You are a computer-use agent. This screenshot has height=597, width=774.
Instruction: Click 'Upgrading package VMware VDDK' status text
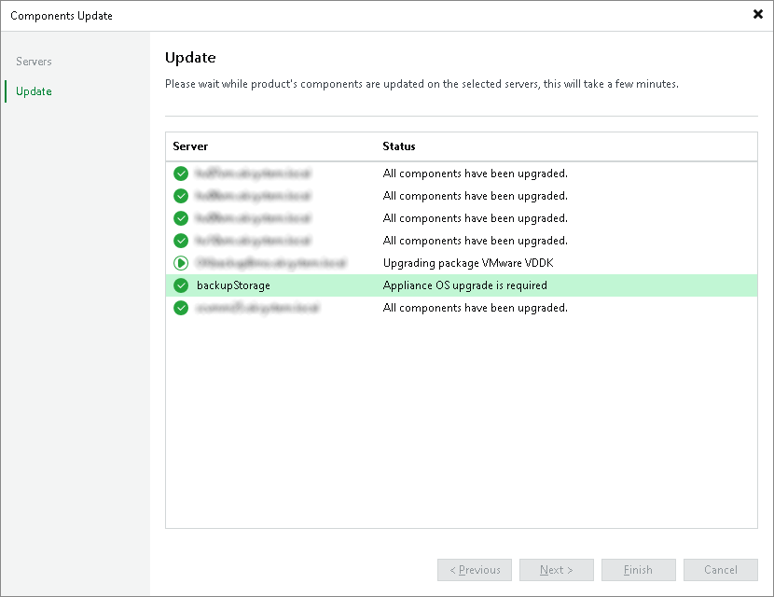(x=468, y=263)
